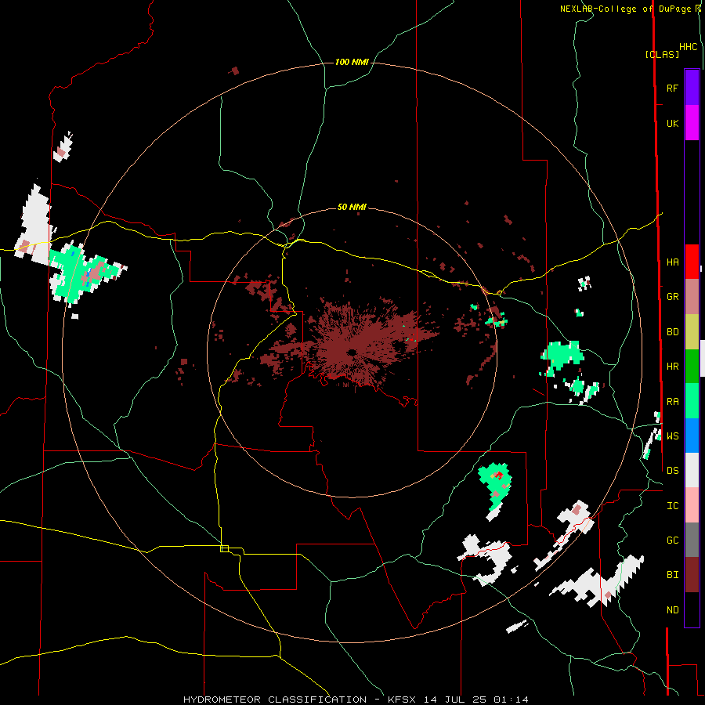Screen dimensions: 705x705
Task: Click the HHC product label
Action: coord(688,47)
